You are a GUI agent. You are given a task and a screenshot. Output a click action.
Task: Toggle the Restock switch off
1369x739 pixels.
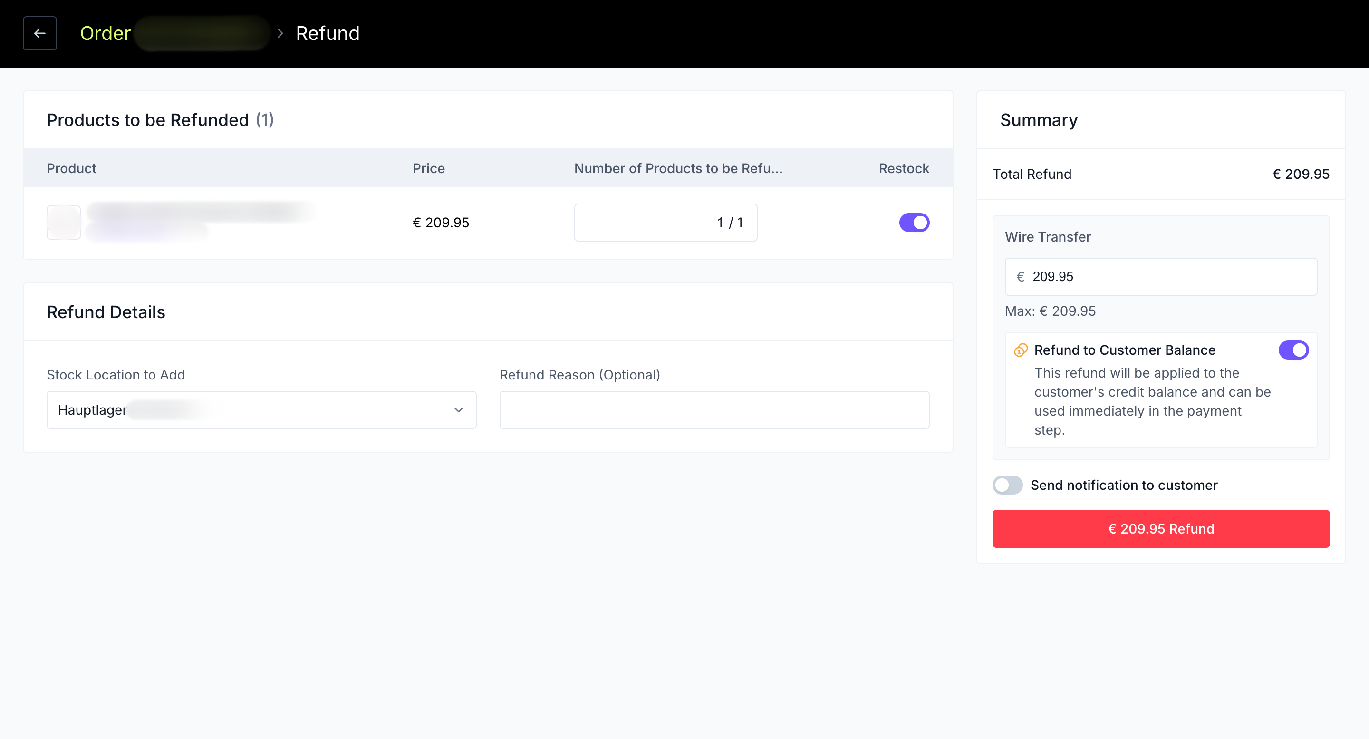(914, 223)
